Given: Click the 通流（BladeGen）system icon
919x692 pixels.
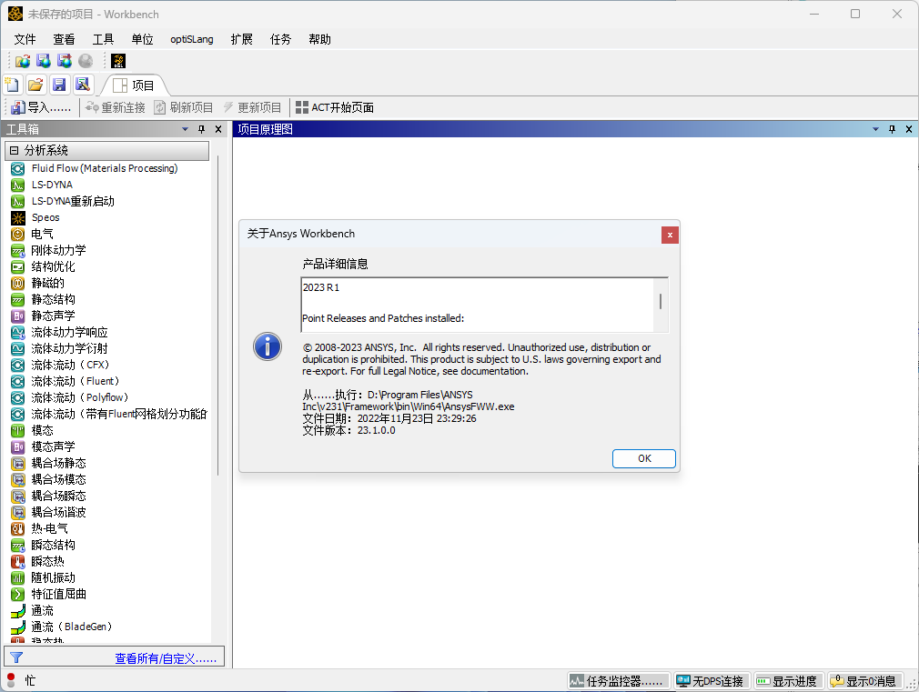Looking at the screenshot, I should pos(17,627).
